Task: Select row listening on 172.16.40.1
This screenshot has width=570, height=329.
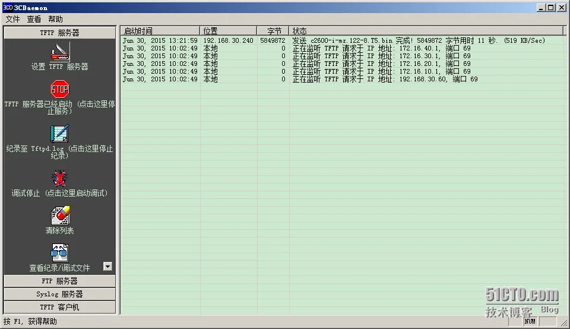Action: point(343,48)
